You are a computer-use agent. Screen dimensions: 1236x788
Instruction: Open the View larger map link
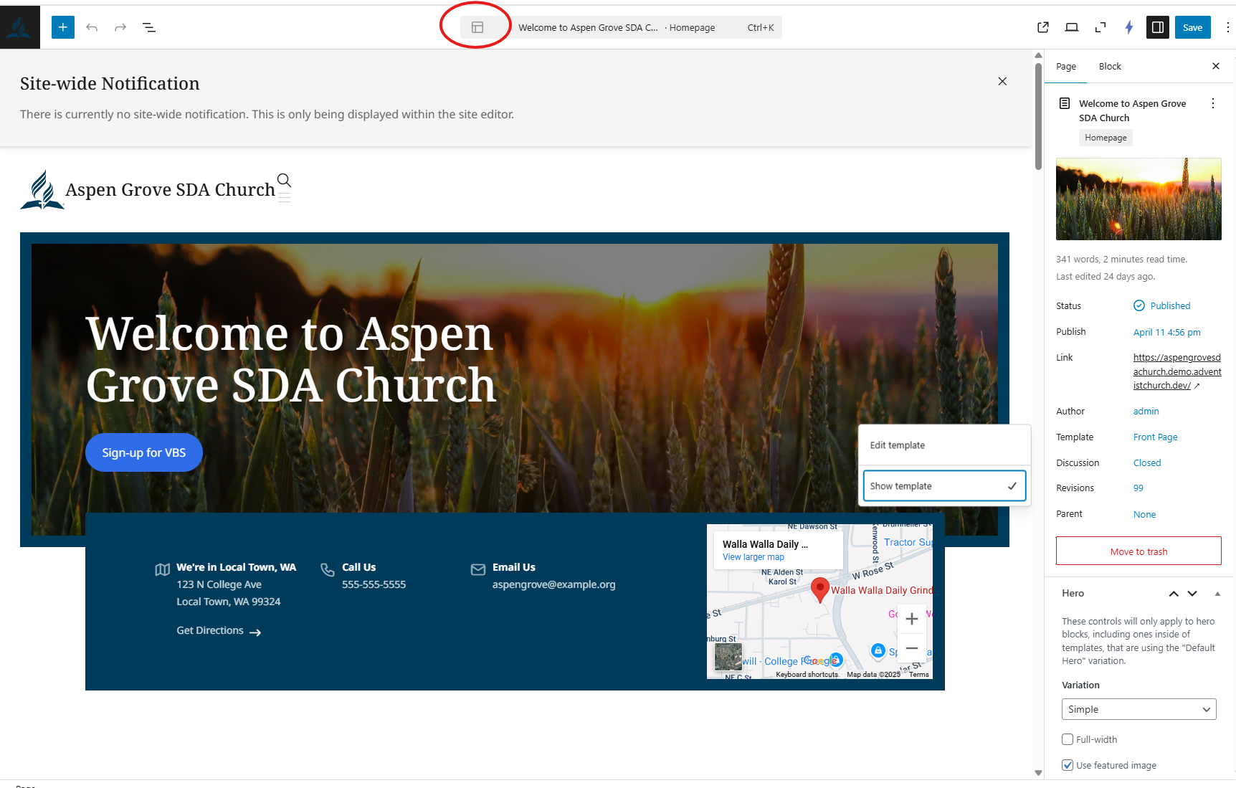[x=753, y=557]
